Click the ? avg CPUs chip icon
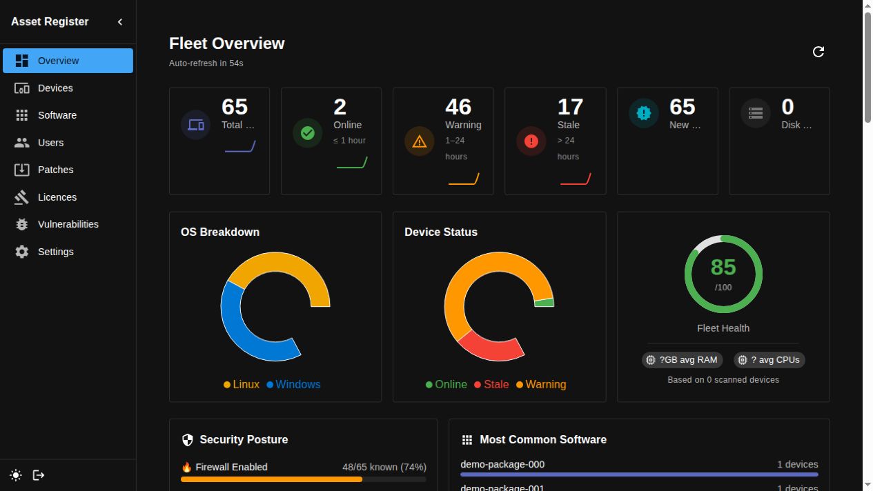The height and width of the screenshot is (491, 873). [x=743, y=360]
